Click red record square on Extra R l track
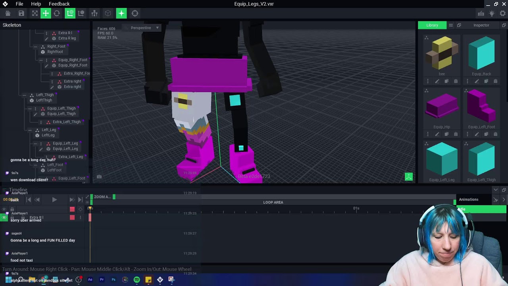The width and height of the screenshot is (508, 286). [72, 217]
